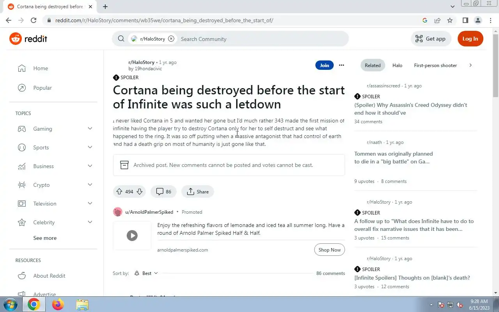This screenshot has width=499, height=312.
Task: Click the address bar URL
Action: 164,20
